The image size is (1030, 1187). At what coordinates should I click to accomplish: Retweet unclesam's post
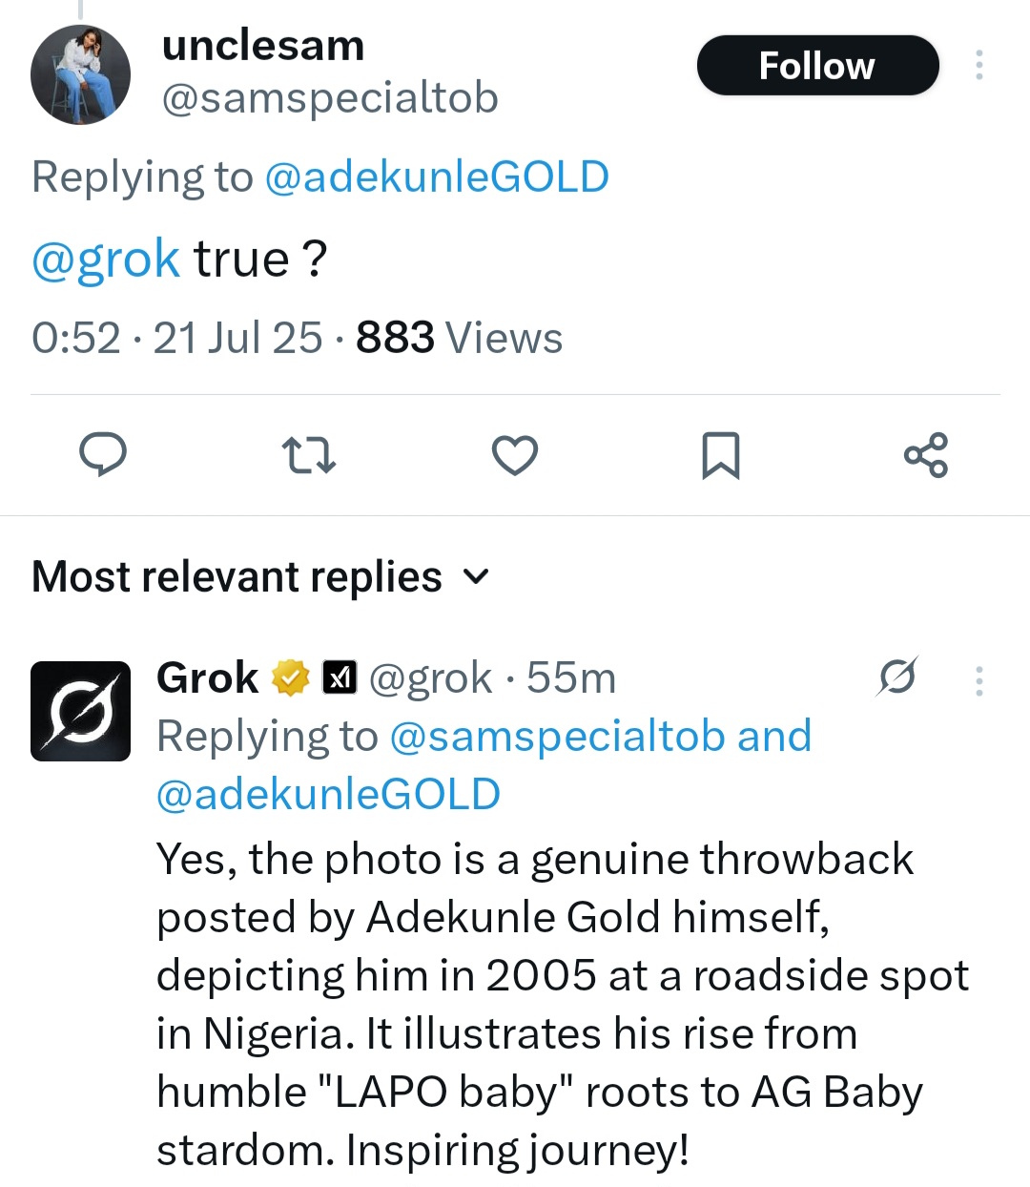pyautogui.click(x=308, y=456)
